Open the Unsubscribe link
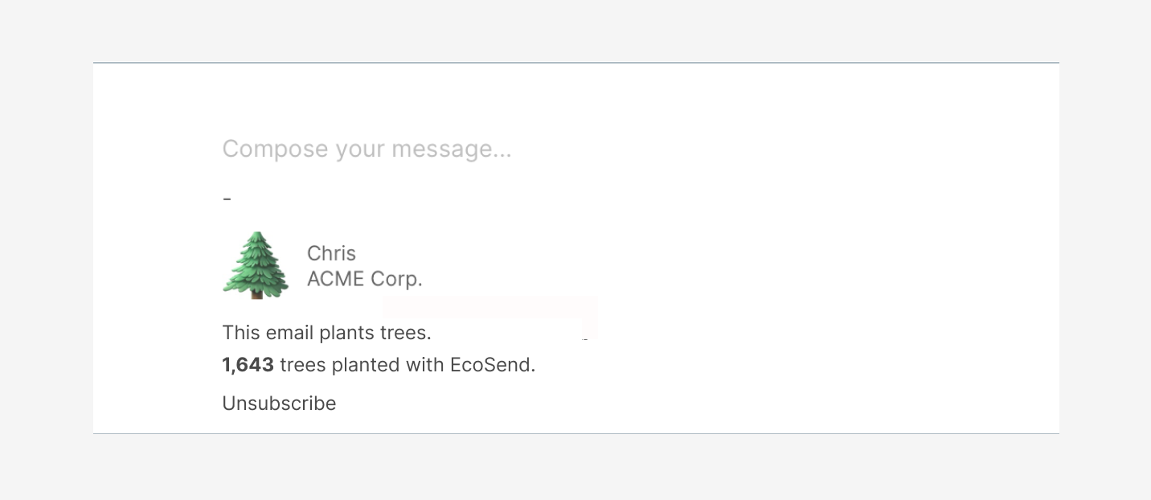The width and height of the screenshot is (1151, 500). [279, 403]
